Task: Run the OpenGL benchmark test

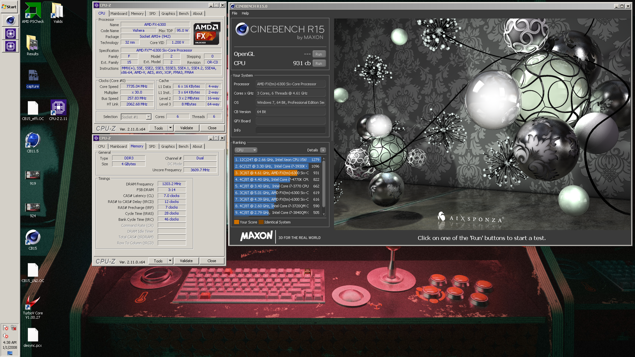Action: coord(319,54)
